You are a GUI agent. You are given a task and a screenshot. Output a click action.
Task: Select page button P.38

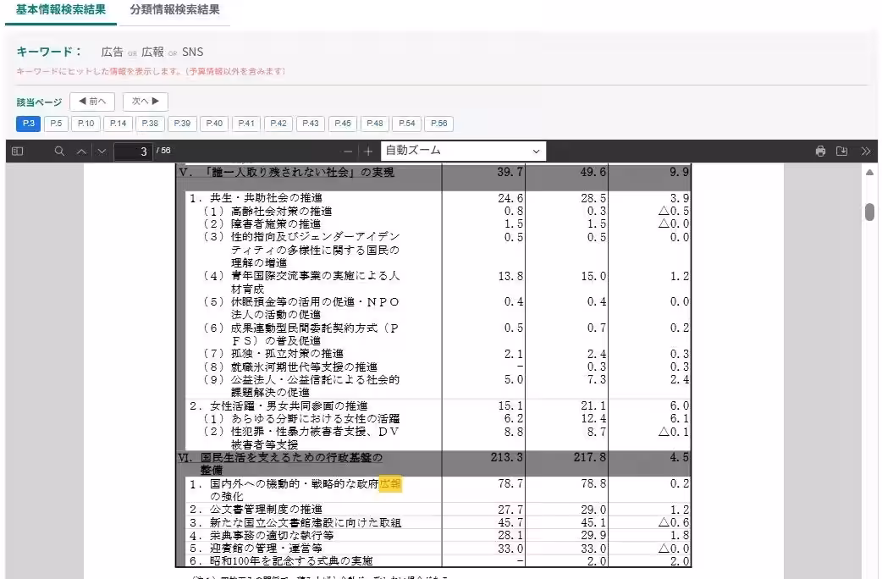(150, 124)
